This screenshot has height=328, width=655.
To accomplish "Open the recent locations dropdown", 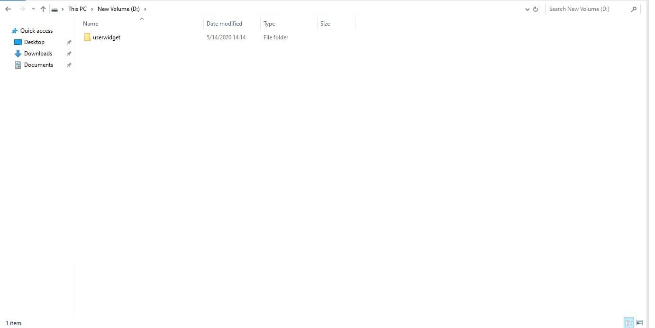I will [x=33, y=9].
